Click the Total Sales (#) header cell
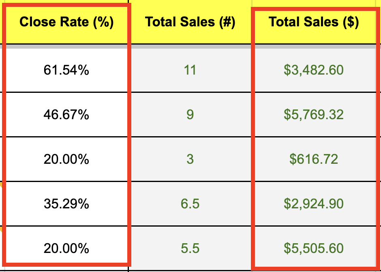This screenshot has width=381, height=272. (x=190, y=22)
